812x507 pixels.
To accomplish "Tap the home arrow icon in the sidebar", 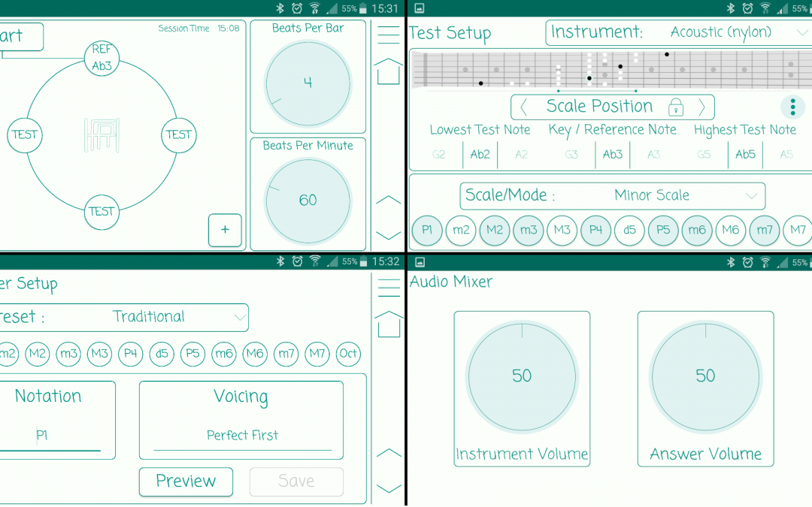I will point(388,71).
